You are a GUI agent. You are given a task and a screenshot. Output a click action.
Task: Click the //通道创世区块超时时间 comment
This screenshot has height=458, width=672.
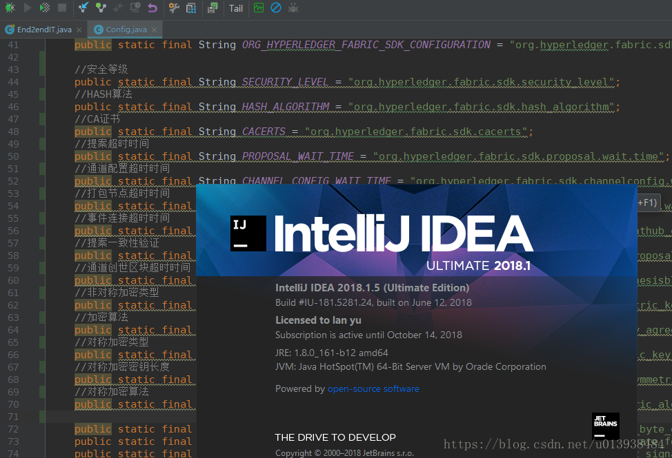pos(132,268)
